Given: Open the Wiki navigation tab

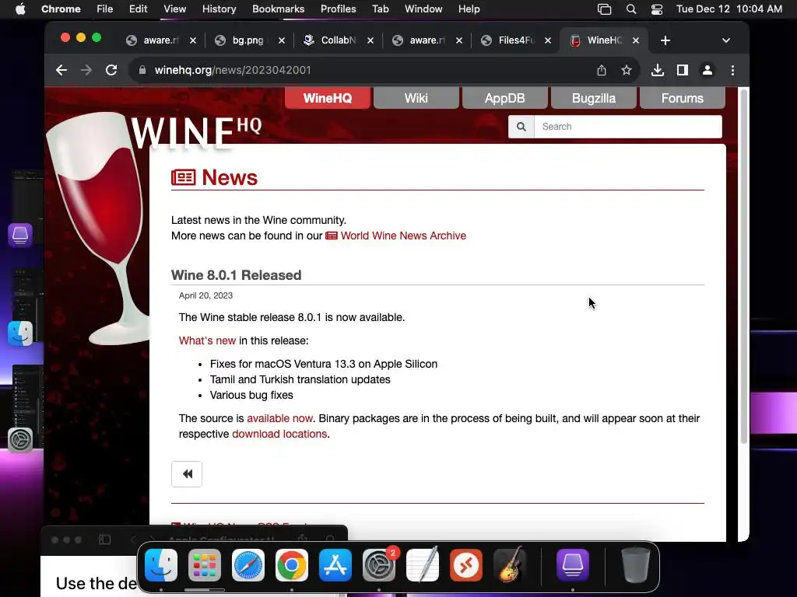Looking at the screenshot, I should point(416,98).
